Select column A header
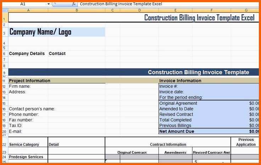The width and height of the screenshot is (261, 165). (28, 10)
